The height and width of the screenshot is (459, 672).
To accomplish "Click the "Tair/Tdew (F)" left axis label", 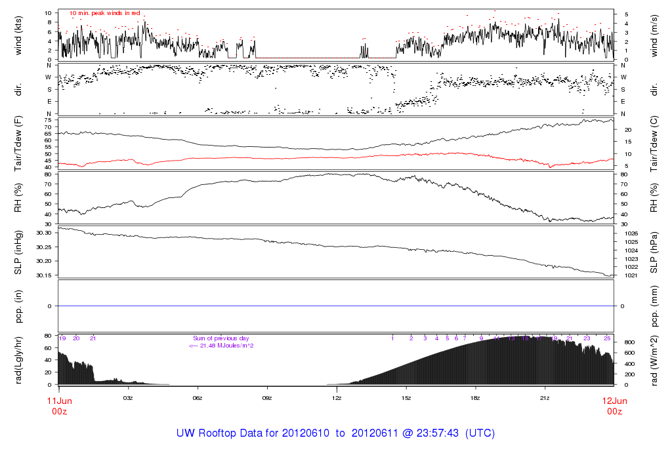I will tap(19, 144).
